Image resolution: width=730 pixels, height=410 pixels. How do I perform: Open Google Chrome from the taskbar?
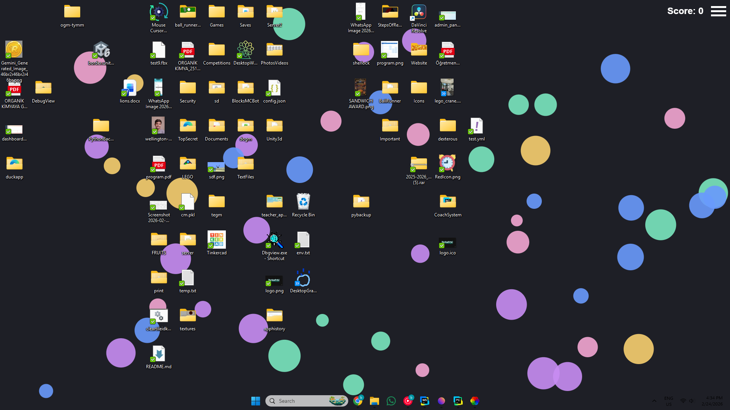[357, 401]
